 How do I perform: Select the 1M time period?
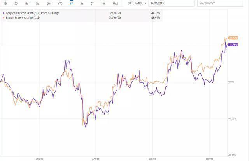(26, 3)
